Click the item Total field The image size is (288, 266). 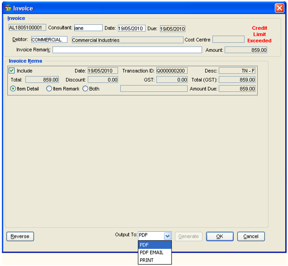pos(42,80)
